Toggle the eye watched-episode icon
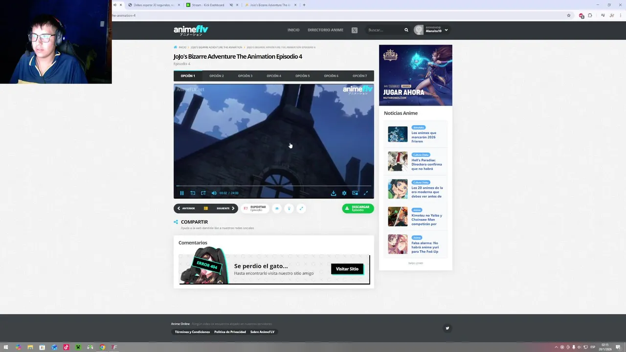The image size is (626, 352). 277,208
